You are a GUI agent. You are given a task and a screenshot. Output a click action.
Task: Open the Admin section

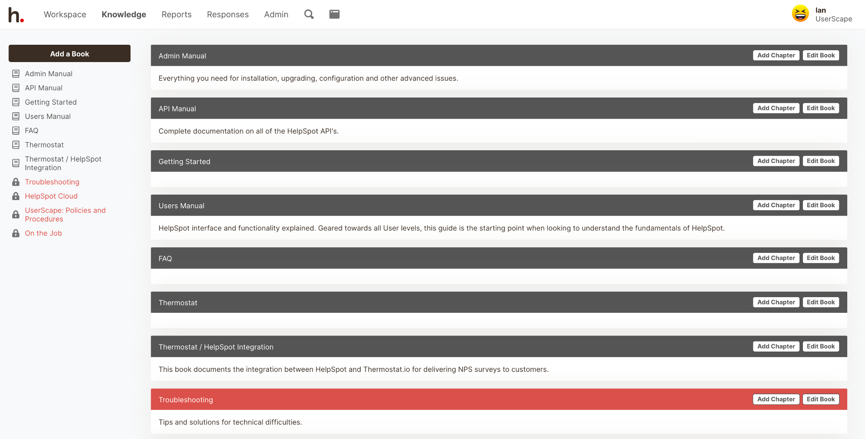click(x=276, y=14)
